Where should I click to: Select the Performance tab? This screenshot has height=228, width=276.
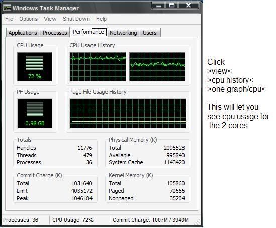[x=88, y=32]
